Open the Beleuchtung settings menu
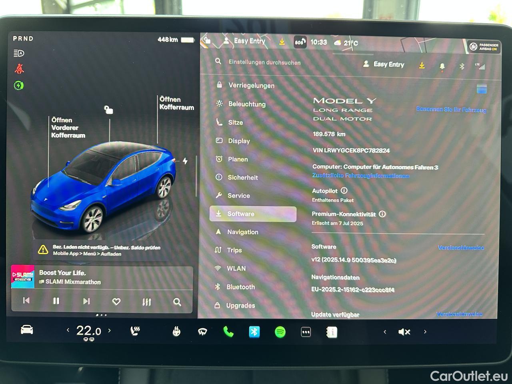The height and width of the screenshot is (384, 512). 241,104
